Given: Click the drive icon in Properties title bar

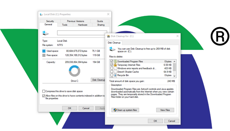Looking at the screenshot, I should click(41, 14).
